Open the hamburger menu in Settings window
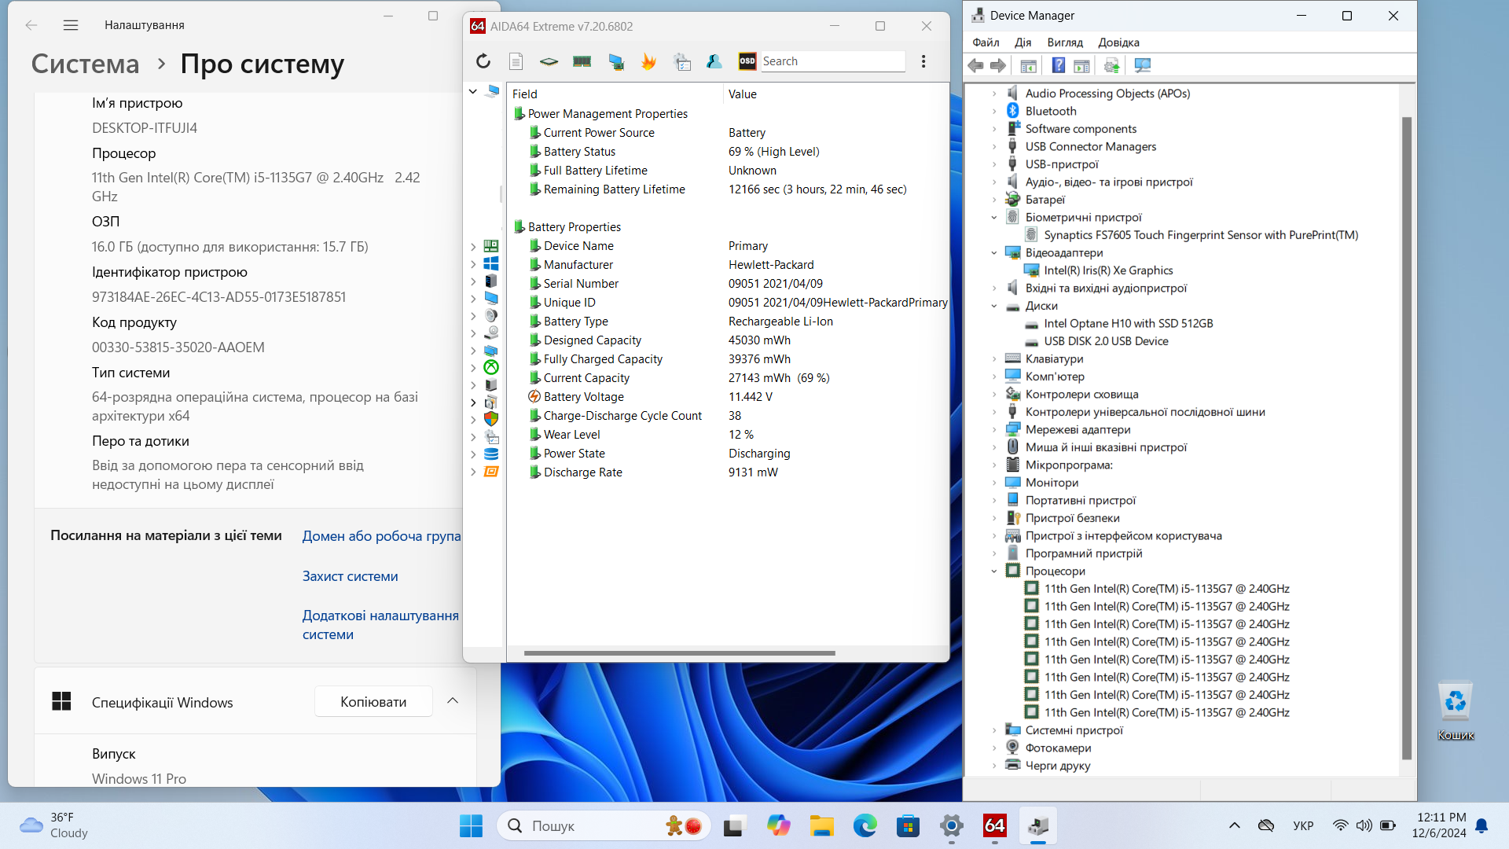The width and height of the screenshot is (1509, 849). click(71, 25)
